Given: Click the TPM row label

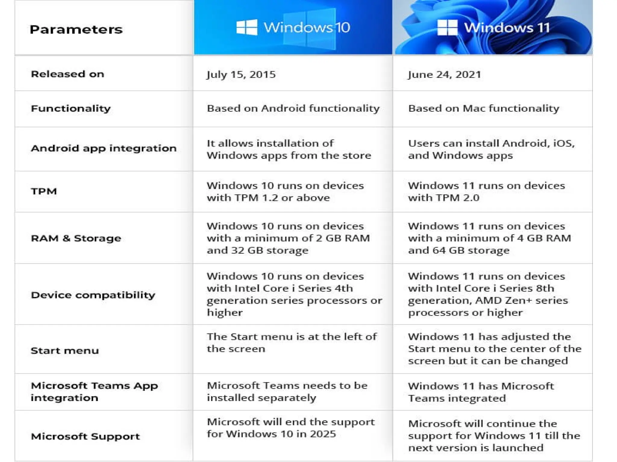Looking at the screenshot, I should click(44, 191).
